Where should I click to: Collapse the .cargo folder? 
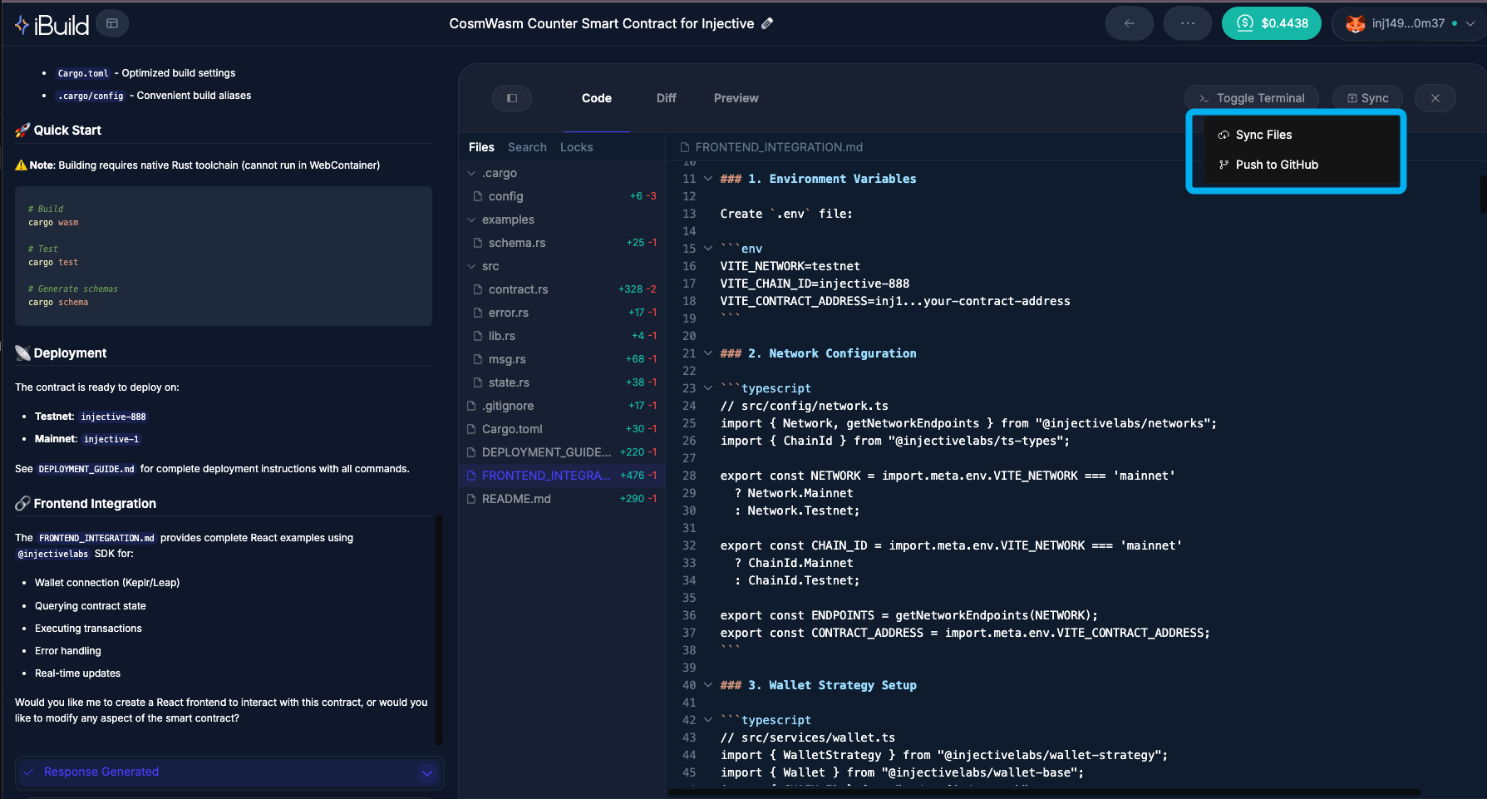coord(472,173)
